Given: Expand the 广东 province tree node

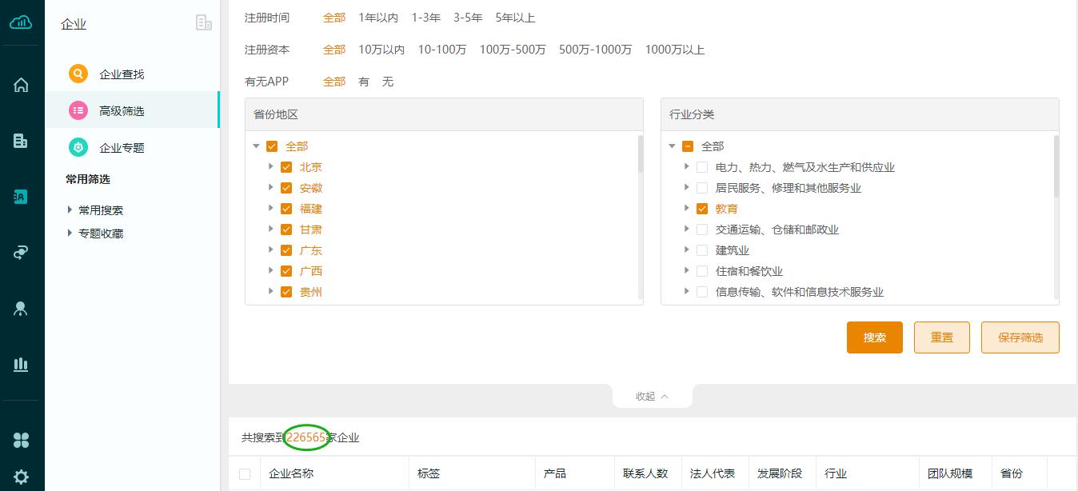Looking at the screenshot, I should point(270,249).
